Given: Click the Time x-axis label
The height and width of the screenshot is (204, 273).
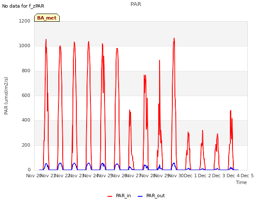Looking at the screenshot, I should pyautogui.click(x=241, y=182).
